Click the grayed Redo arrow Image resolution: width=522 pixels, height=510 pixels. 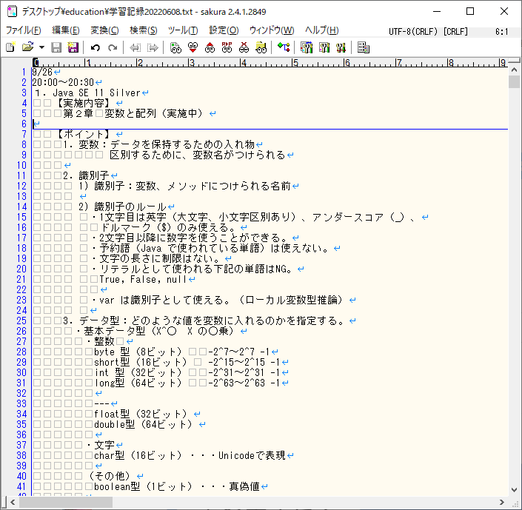[x=113, y=48]
